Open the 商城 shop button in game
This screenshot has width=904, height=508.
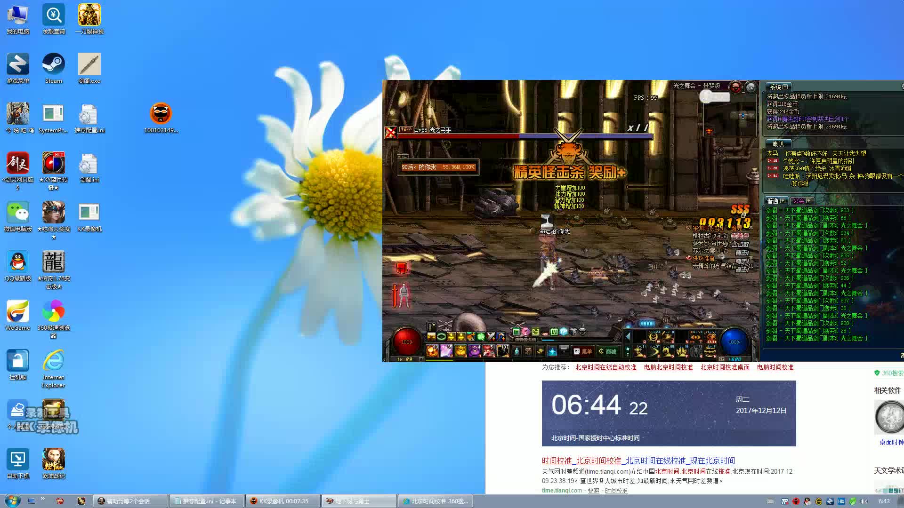pyautogui.click(x=608, y=351)
